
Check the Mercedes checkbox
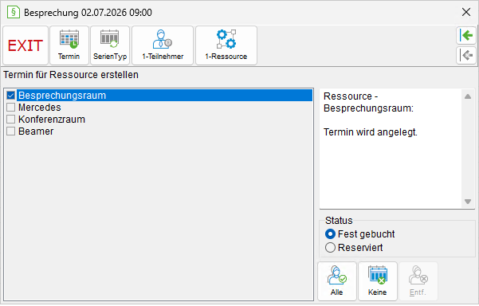(x=10, y=108)
